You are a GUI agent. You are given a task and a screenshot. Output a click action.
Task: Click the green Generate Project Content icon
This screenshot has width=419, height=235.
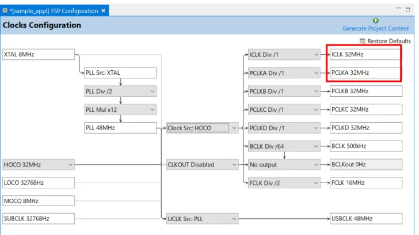[375, 21]
